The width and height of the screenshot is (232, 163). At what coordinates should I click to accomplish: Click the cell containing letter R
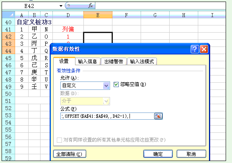pos(45,58)
